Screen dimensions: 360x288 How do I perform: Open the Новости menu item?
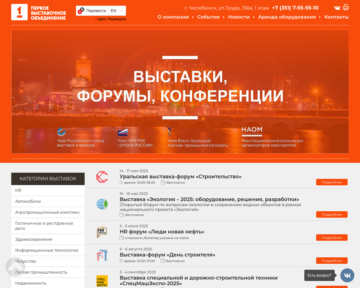coord(239,17)
